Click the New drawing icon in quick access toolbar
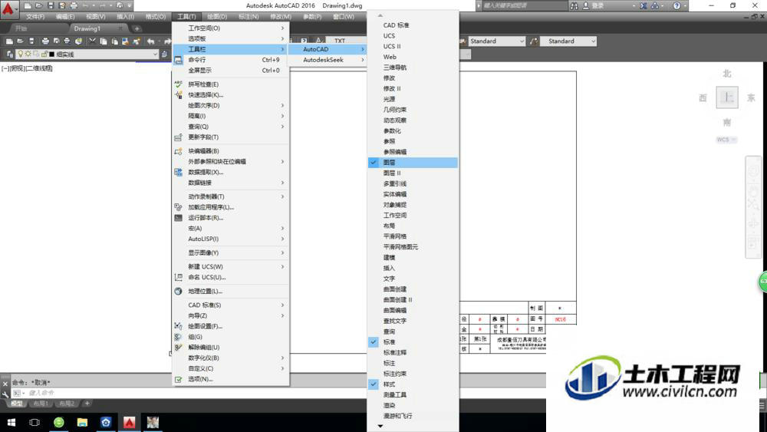767x432 pixels. [28, 6]
